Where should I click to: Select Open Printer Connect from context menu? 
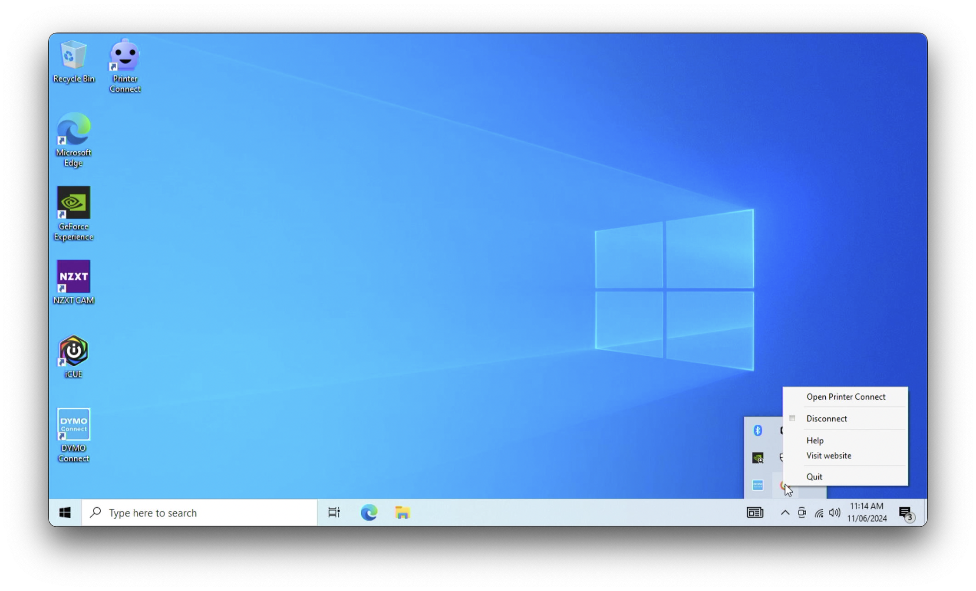[x=845, y=397]
